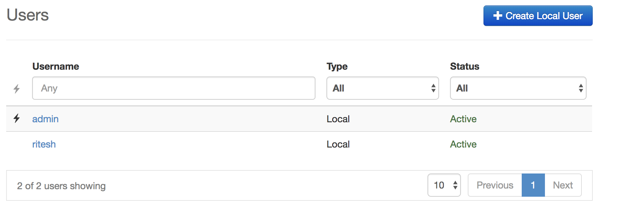Click the Local type in ritesh row

coord(338,144)
